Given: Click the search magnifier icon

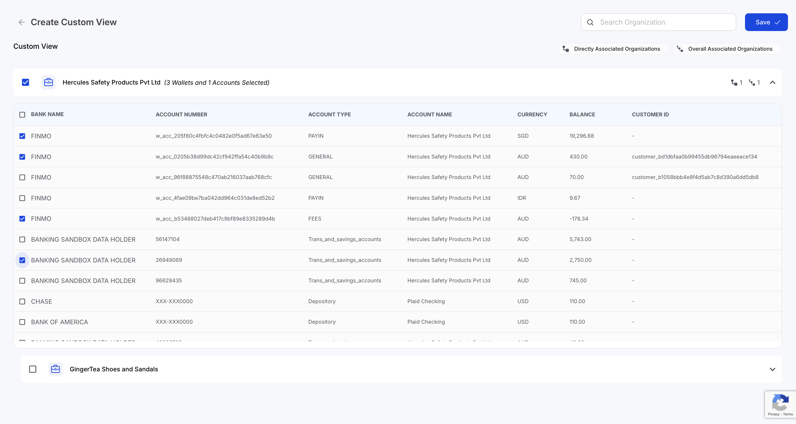Looking at the screenshot, I should coord(590,22).
